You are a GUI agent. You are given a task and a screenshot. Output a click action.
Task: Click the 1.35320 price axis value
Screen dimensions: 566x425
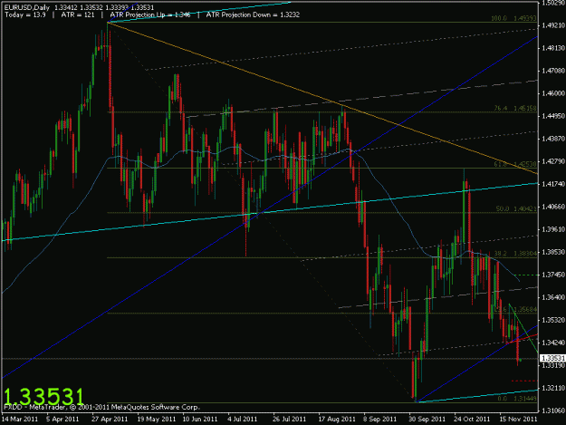tap(553, 320)
